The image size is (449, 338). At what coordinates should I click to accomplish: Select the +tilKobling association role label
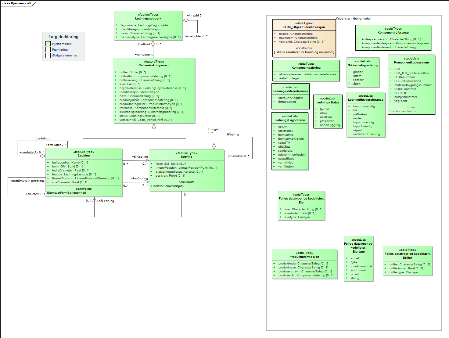coord(140,157)
